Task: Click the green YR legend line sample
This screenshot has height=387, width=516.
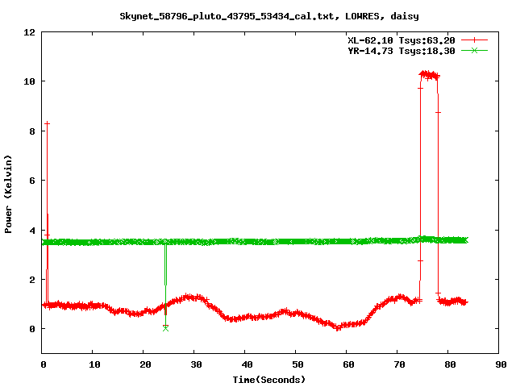Action: [474, 50]
